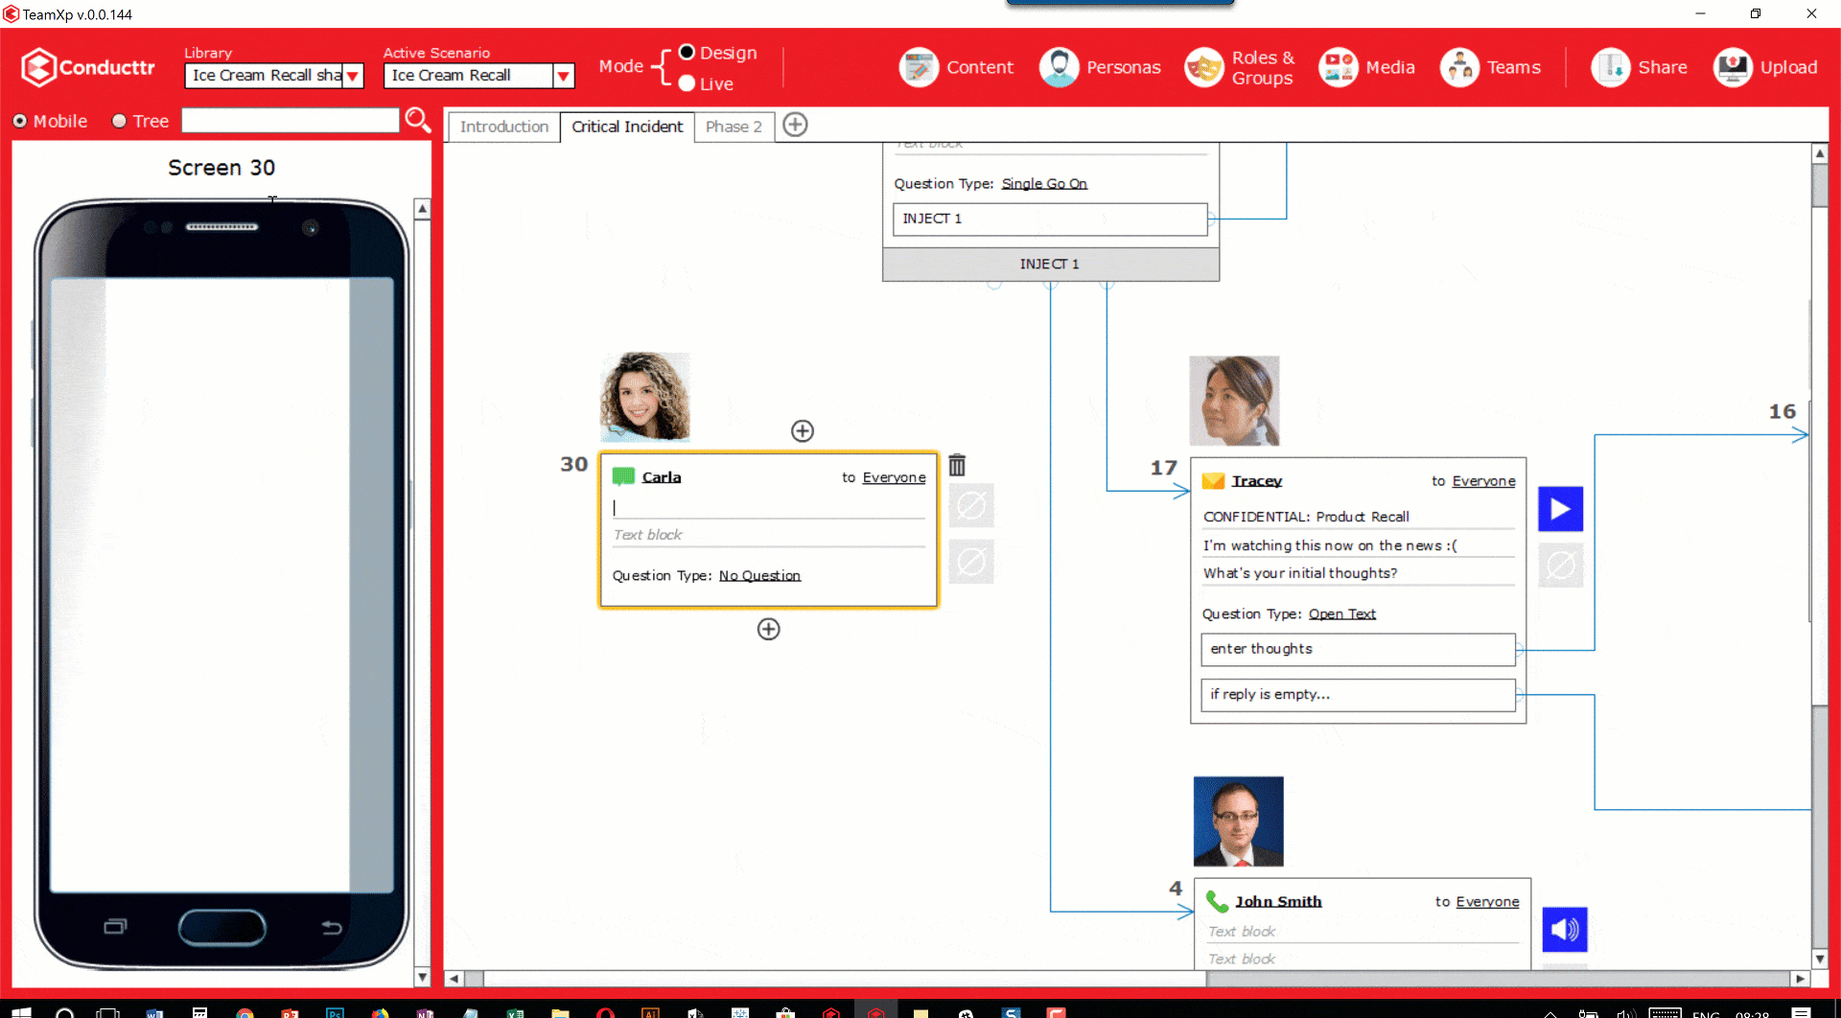This screenshot has width=1841, height=1018.
Task: Open the Active Scenario dropdown
Action: tap(564, 76)
